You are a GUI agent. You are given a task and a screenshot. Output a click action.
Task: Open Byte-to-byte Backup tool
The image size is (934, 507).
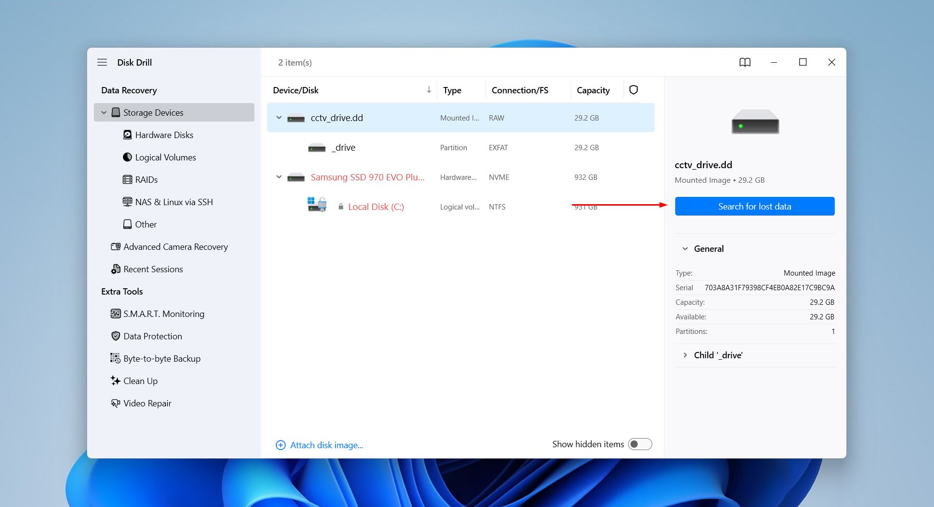(162, 358)
